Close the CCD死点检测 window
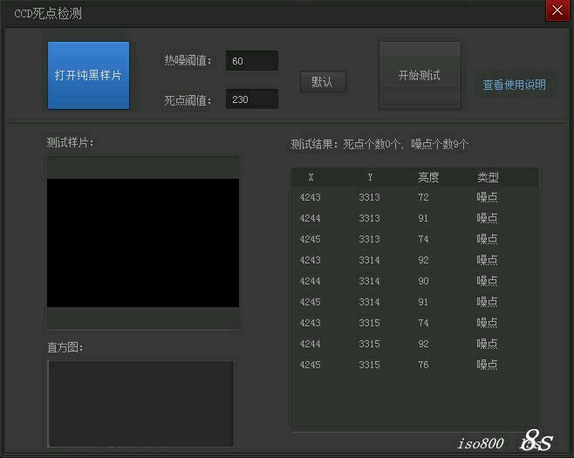This screenshot has width=574, height=458. pos(557,10)
